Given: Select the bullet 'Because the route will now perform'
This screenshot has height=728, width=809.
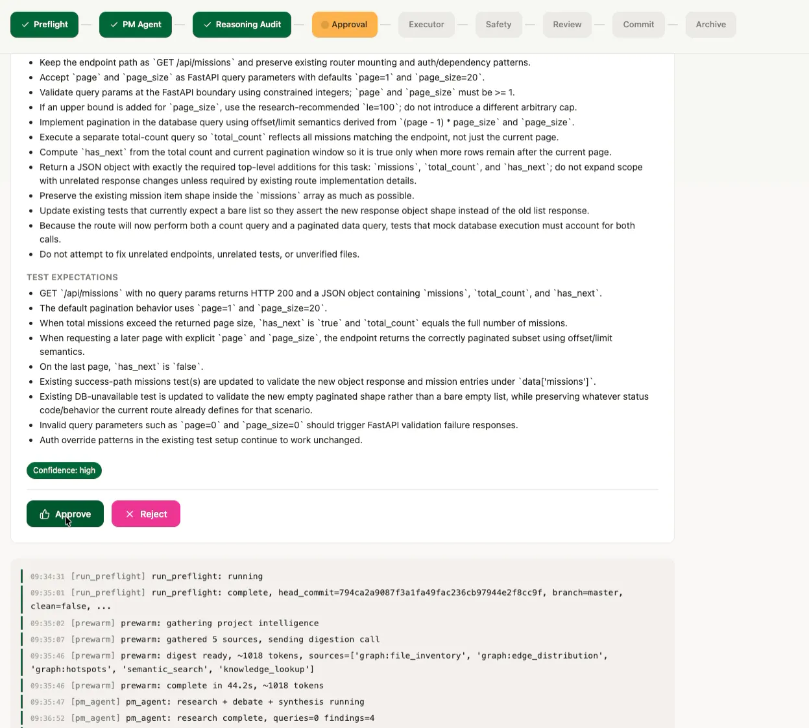Looking at the screenshot, I should pos(337,232).
